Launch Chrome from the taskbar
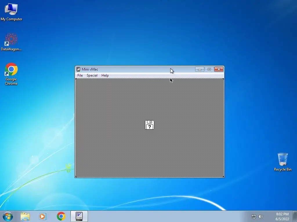 [x=61, y=216]
